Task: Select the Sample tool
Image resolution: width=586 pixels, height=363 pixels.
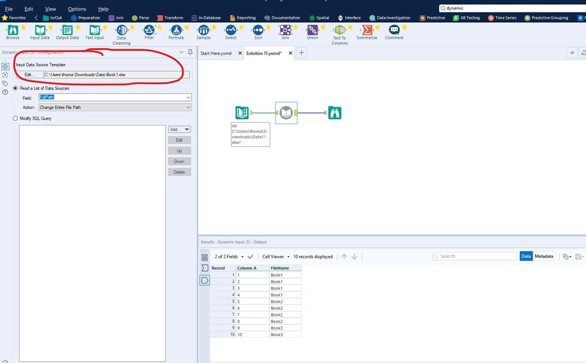Action: pyautogui.click(x=203, y=32)
